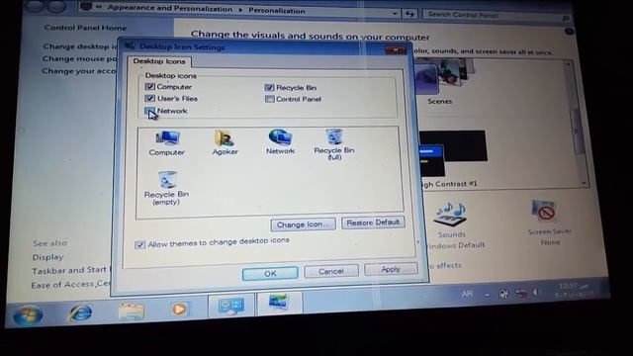Open Windows Media Player from taskbar
This screenshot has height=356, width=633.
pyautogui.click(x=179, y=310)
